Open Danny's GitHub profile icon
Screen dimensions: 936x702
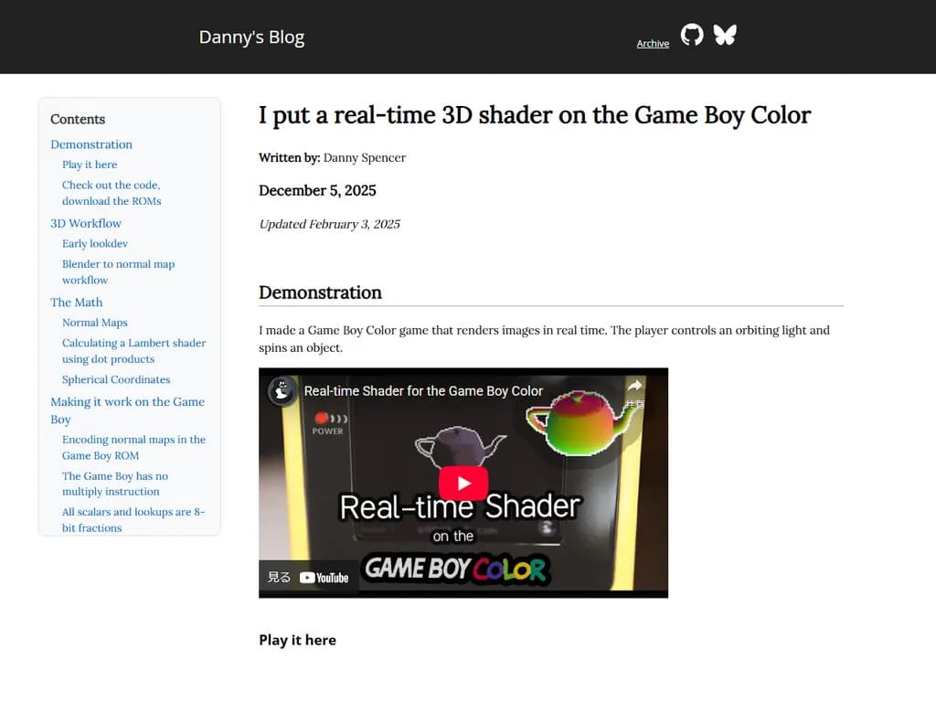click(x=692, y=35)
